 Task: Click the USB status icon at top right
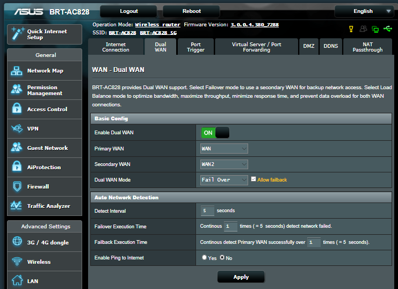(388, 28)
